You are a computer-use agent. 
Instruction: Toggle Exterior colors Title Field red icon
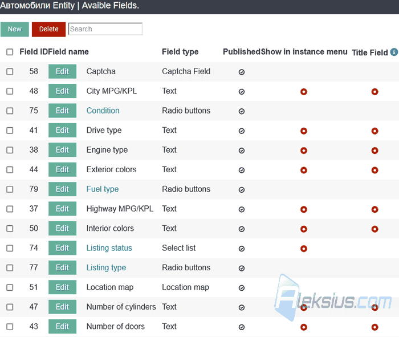pos(374,170)
